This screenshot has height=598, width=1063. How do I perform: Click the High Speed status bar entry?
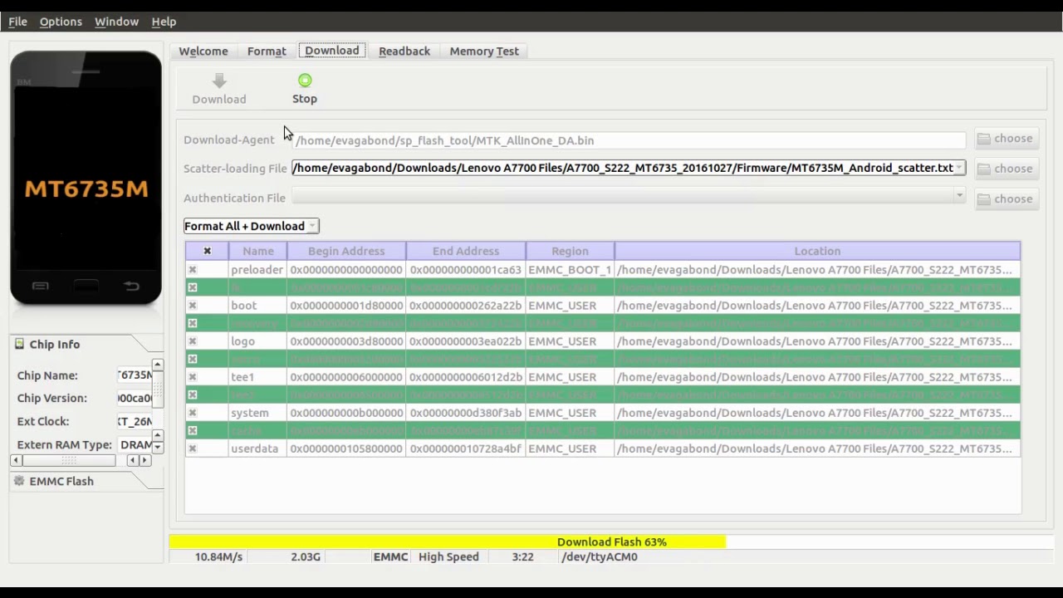point(448,557)
